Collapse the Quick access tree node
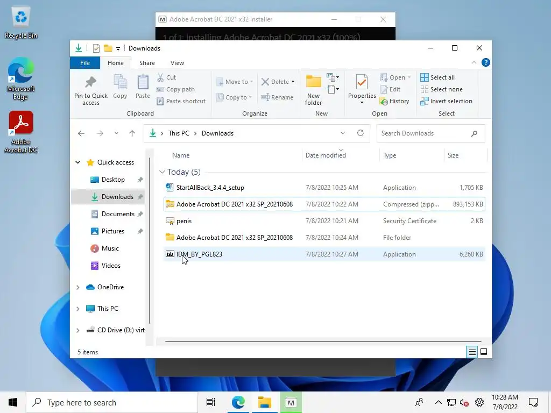Viewport: 551px width, 413px height. pyautogui.click(x=77, y=162)
